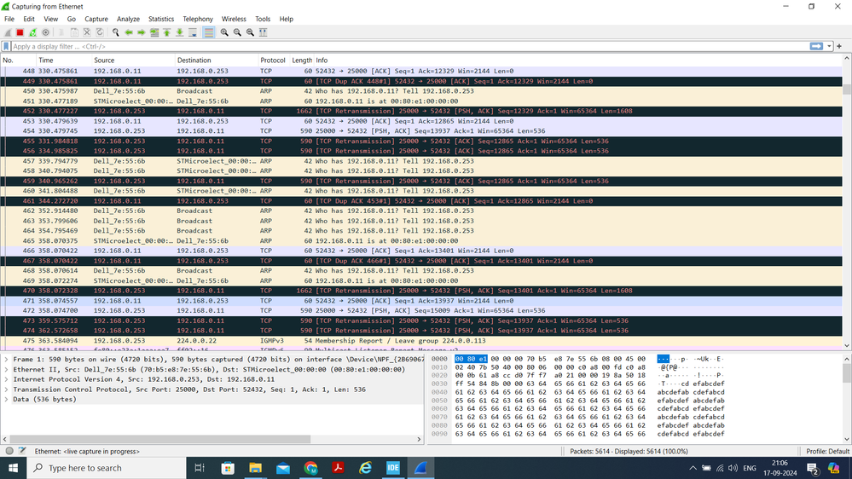Open the display filter history dropdown
The height and width of the screenshot is (479, 852).
coord(827,46)
